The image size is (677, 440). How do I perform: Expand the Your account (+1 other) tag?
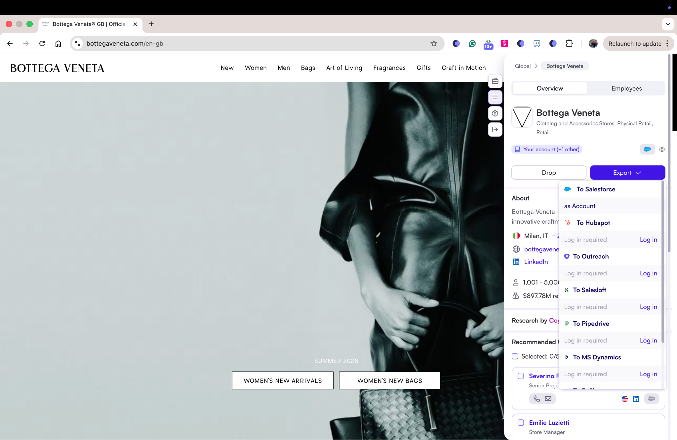click(x=546, y=150)
